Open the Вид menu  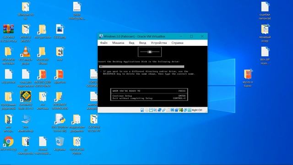[x=131, y=43]
